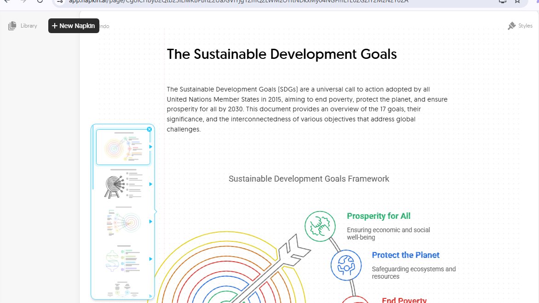Click the page title "The Sustainable Development Goals"

point(281,54)
